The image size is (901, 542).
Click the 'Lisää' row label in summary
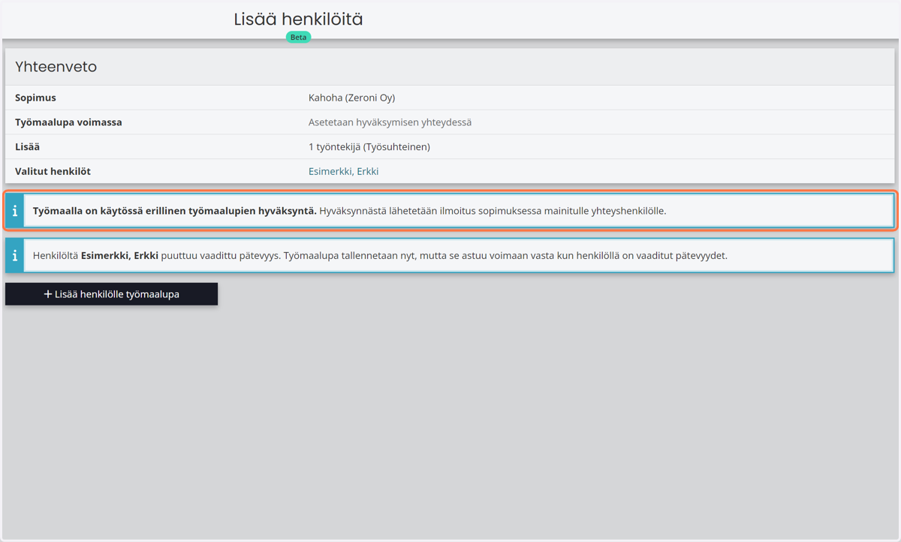pos(27,146)
